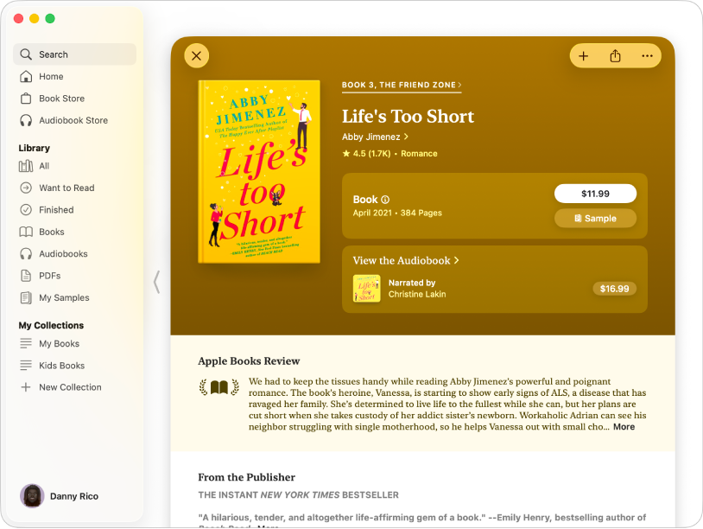
Task: Click the PDFs document icon
Action: pyautogui.click(x=26, y=276)
